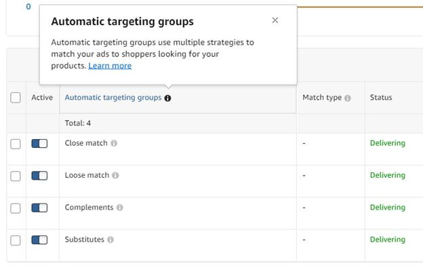Toggle Complements active switch

(x=39, y=208)
